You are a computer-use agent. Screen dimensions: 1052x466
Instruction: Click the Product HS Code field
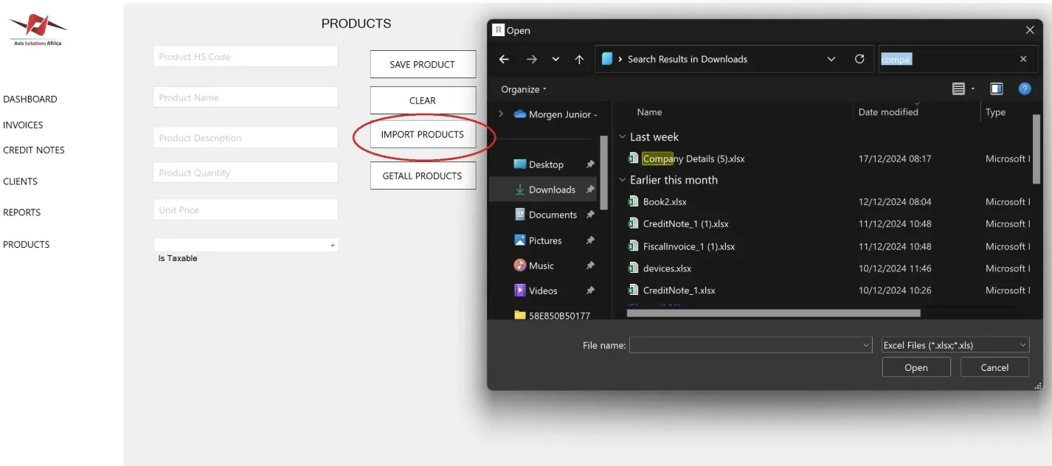[x=246, y=57]
